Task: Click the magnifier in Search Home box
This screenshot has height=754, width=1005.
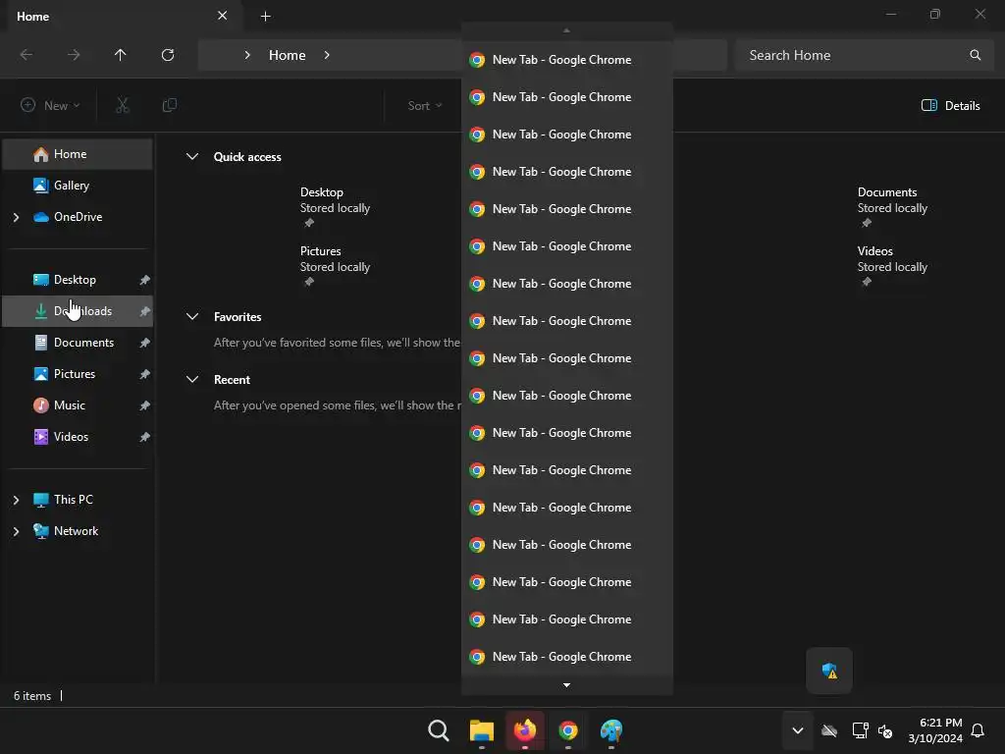Action: 975,55
